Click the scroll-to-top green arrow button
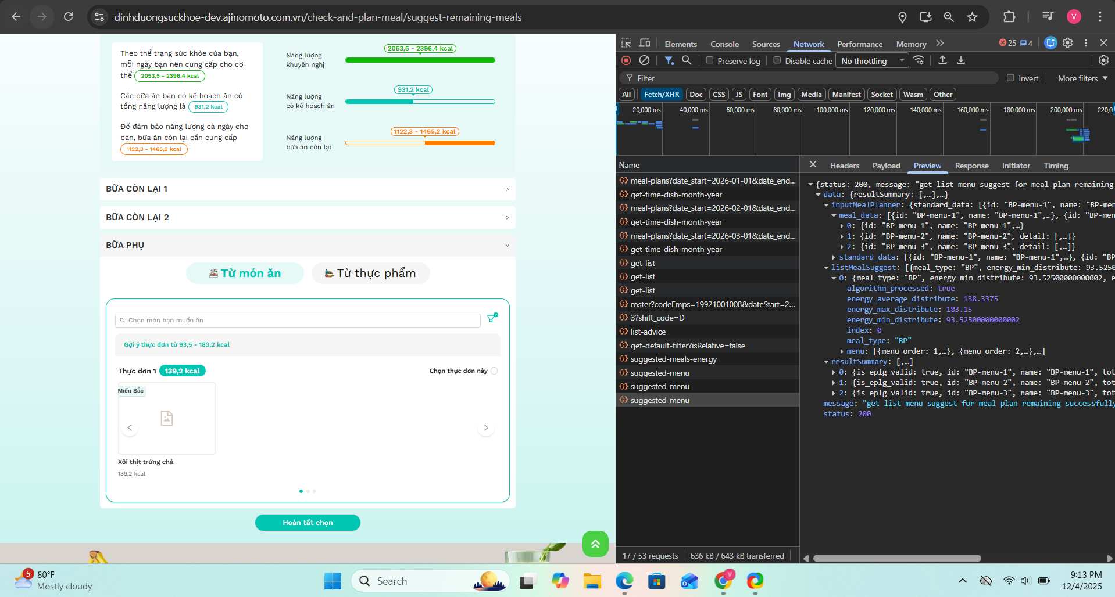The image size is (1115, 597). (x=595, y=544)
